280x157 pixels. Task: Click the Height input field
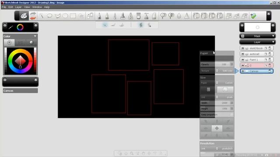tap(217, 109)
